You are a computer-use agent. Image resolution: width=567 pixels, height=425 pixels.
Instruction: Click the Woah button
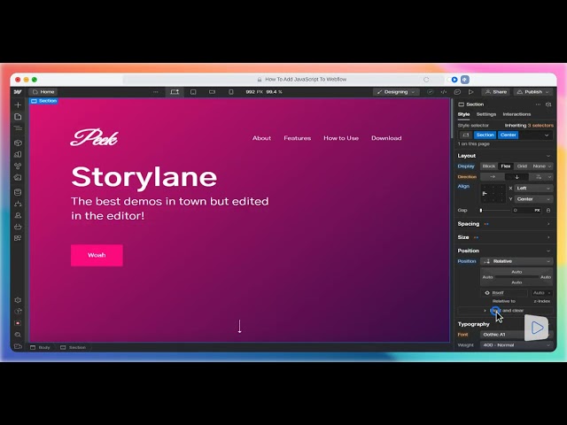[x=97, y=255]
